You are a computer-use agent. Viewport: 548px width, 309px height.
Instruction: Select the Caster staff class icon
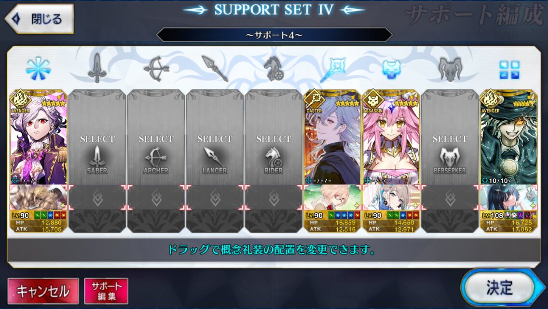pos(332,69)
